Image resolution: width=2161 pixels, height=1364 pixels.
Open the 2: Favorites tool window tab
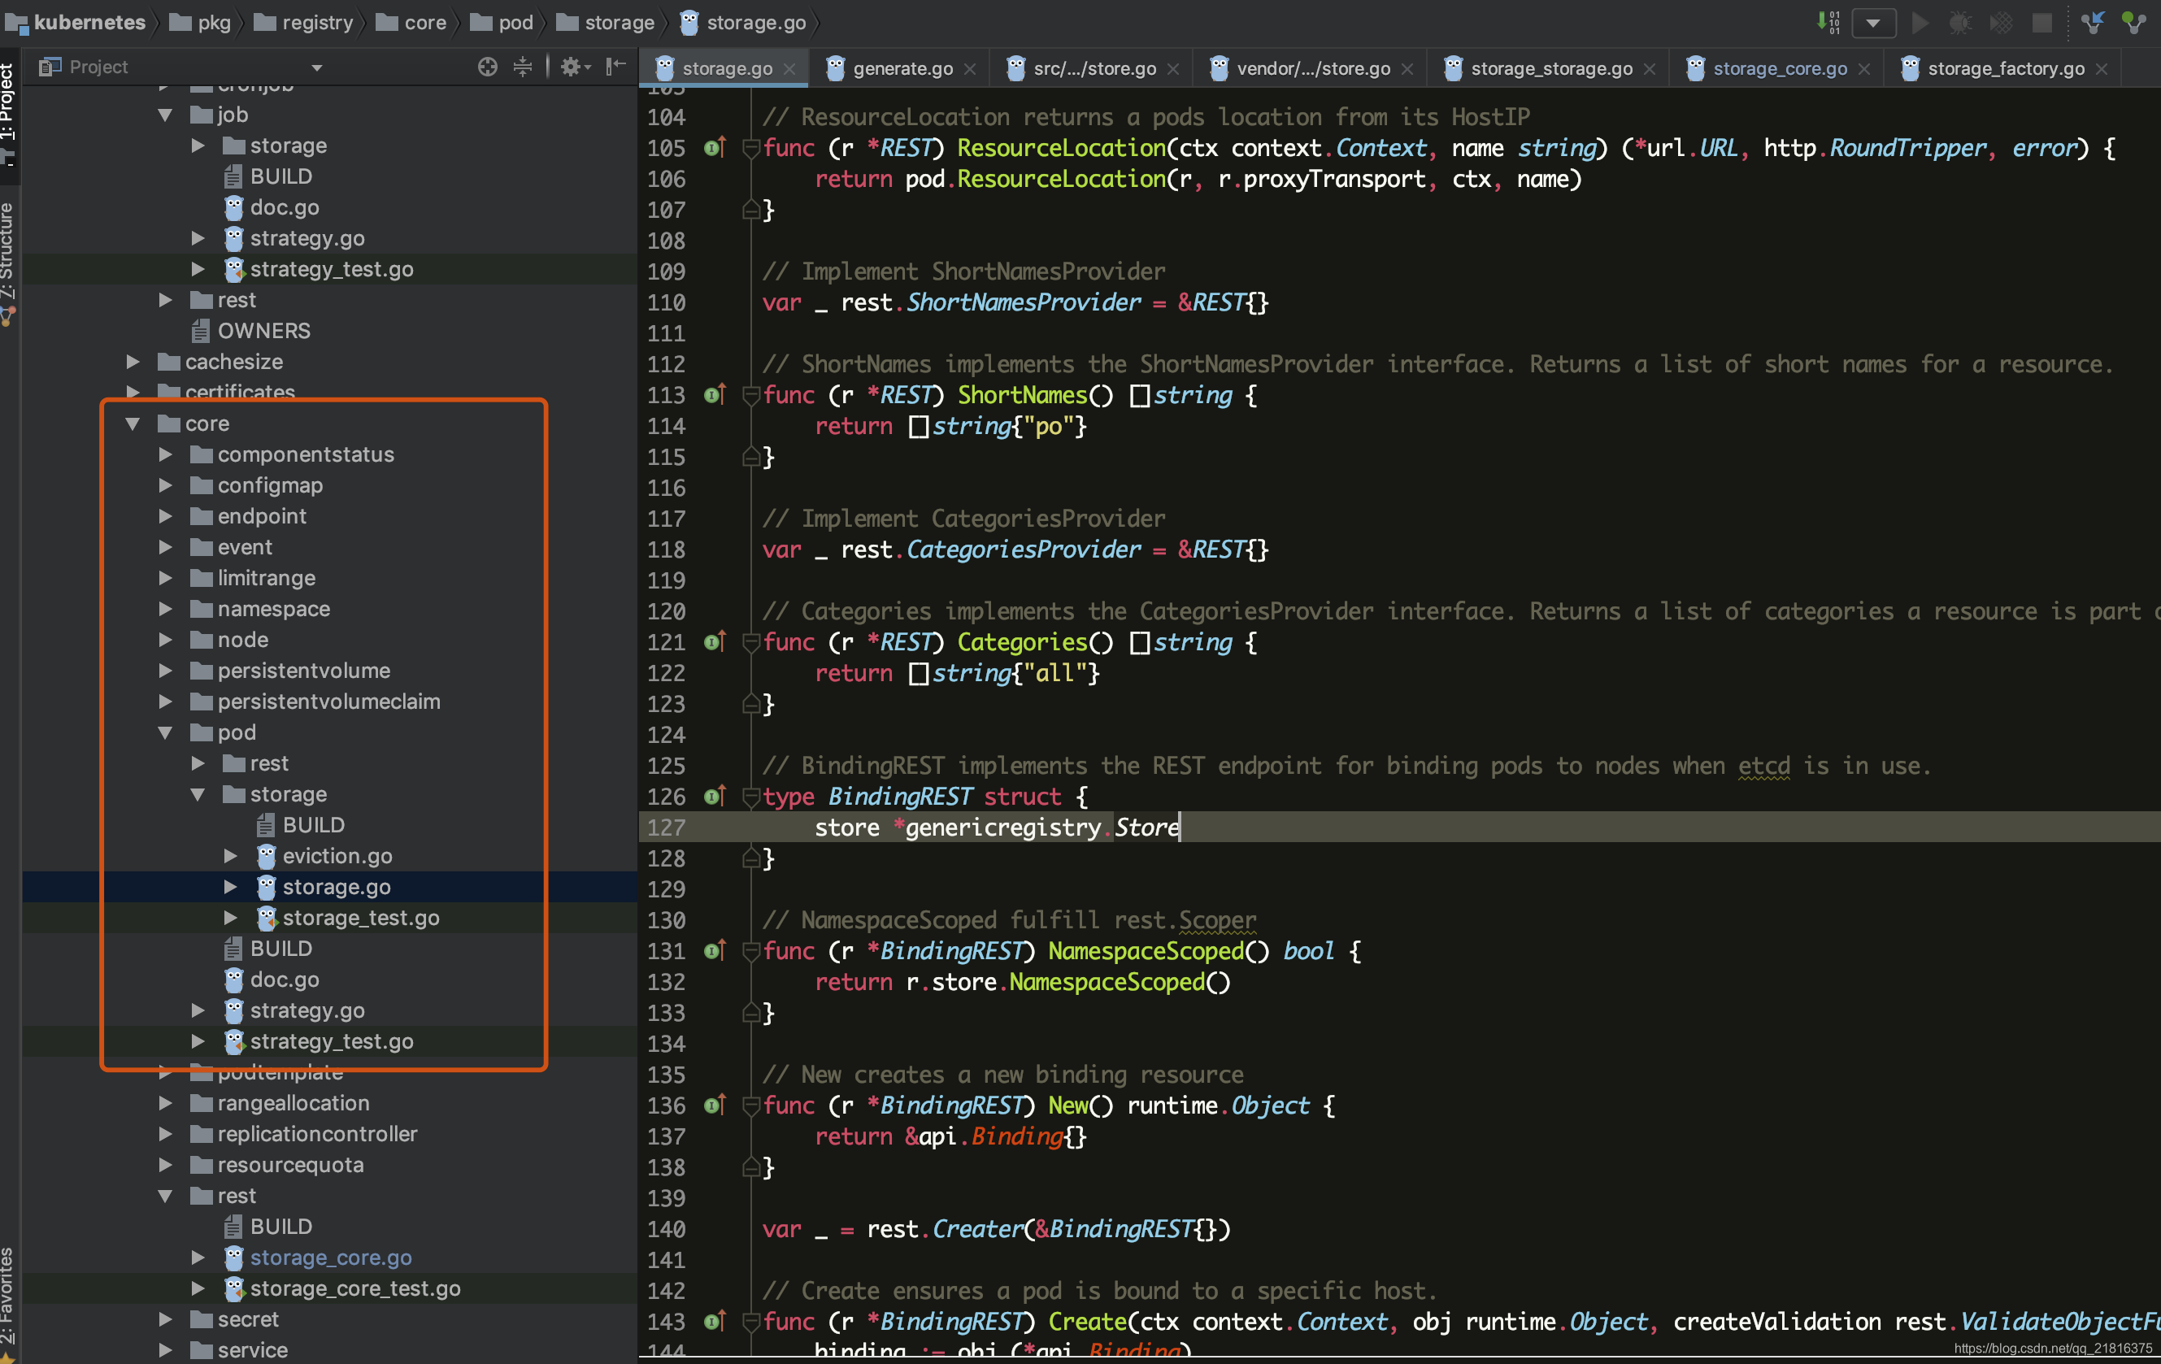[x=9, y=1303]
